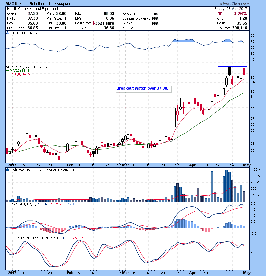Click the MZOR ticker symbol in the header
The width and height of the screenshot is (266, 276).
click(x=11, y=4)
